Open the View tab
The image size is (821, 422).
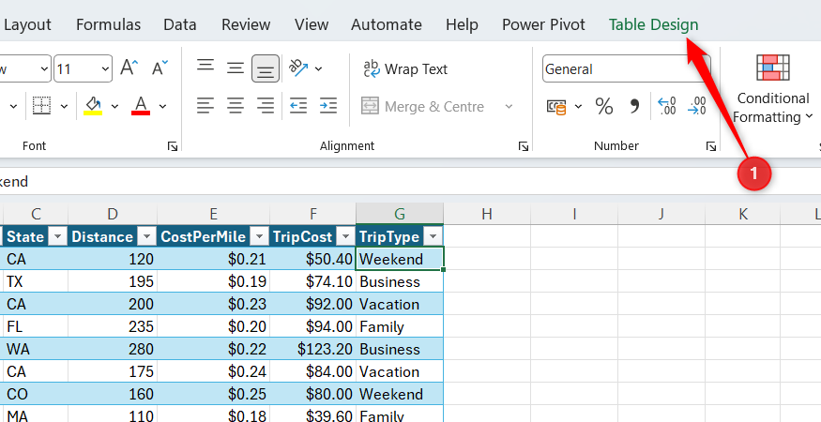[311, 24]
